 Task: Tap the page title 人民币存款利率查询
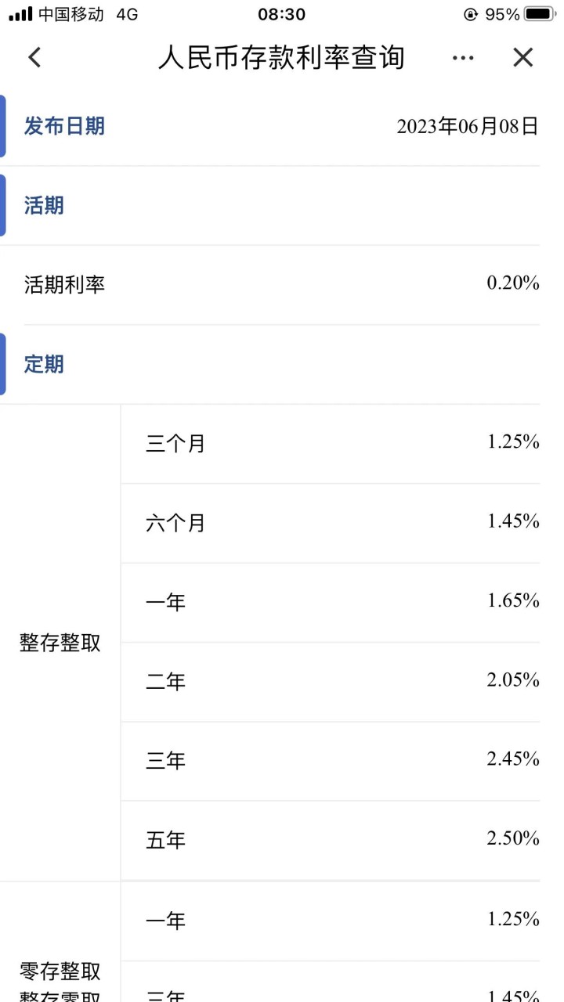click(281, 57)
